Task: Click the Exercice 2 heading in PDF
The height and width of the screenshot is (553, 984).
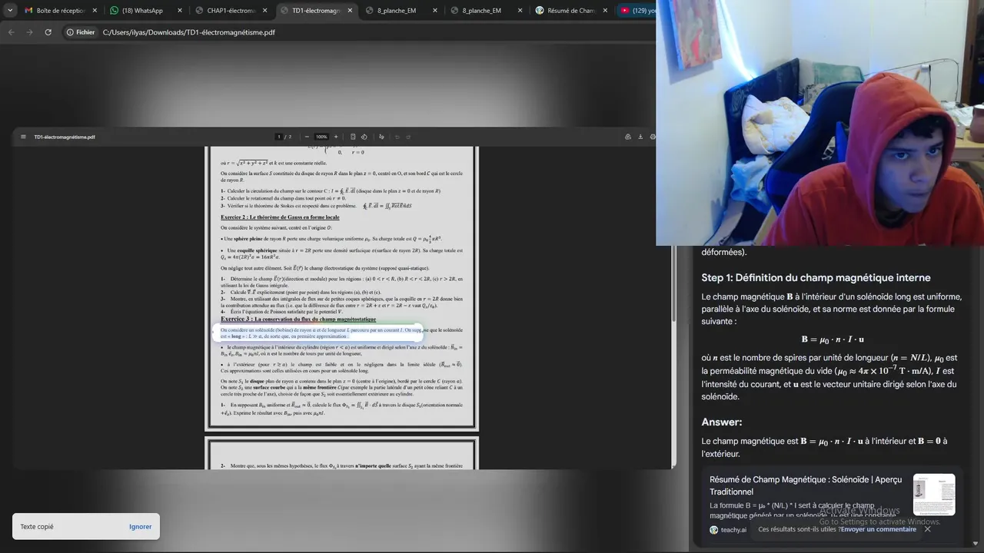Action: [280, 217]
